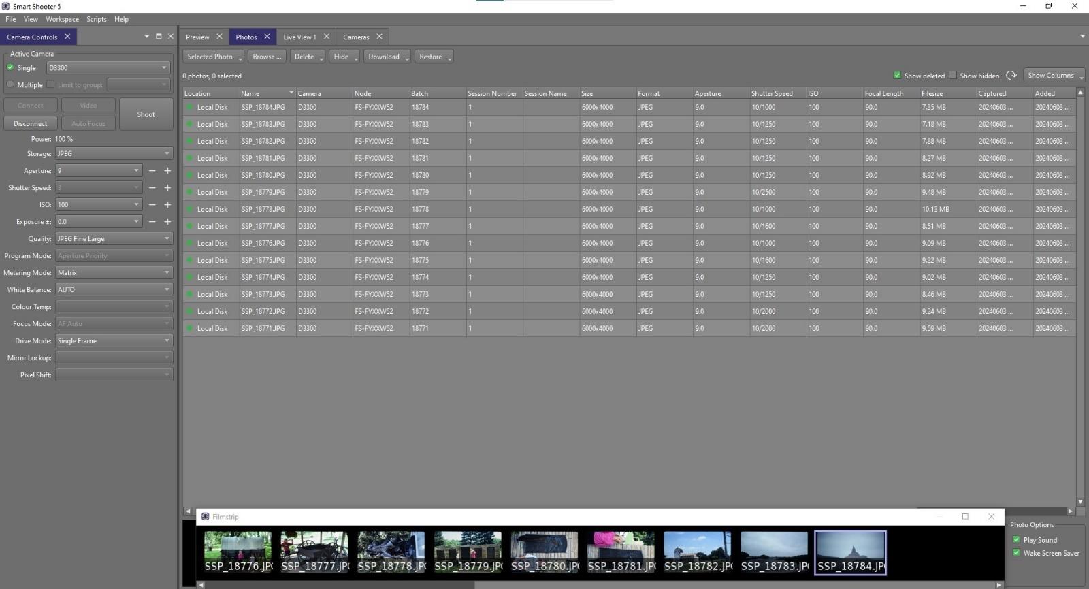Open Storage JPEG dropdown
This screenshot has height=589, width=1089.
pos(114,154)
